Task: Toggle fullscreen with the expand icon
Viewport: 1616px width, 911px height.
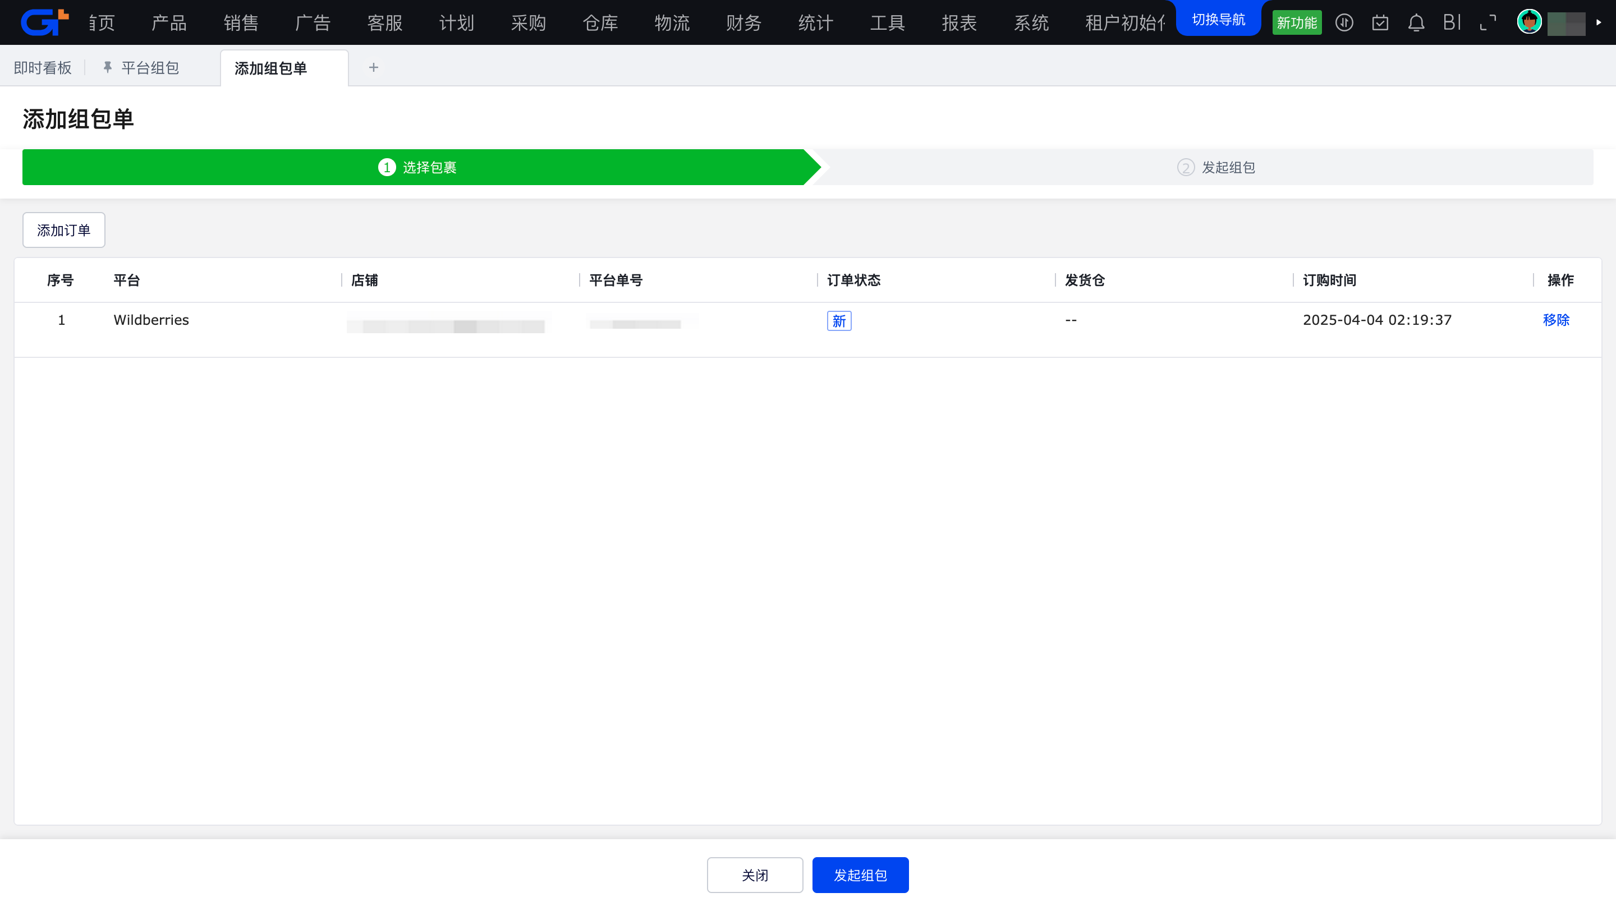Action: click(1488, 22)
